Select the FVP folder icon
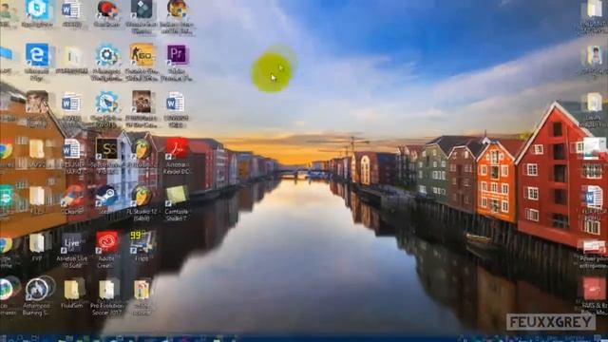 point(37,243)
